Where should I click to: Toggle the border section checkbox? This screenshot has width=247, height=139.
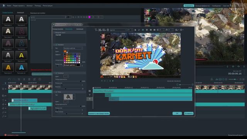point(56,73)
